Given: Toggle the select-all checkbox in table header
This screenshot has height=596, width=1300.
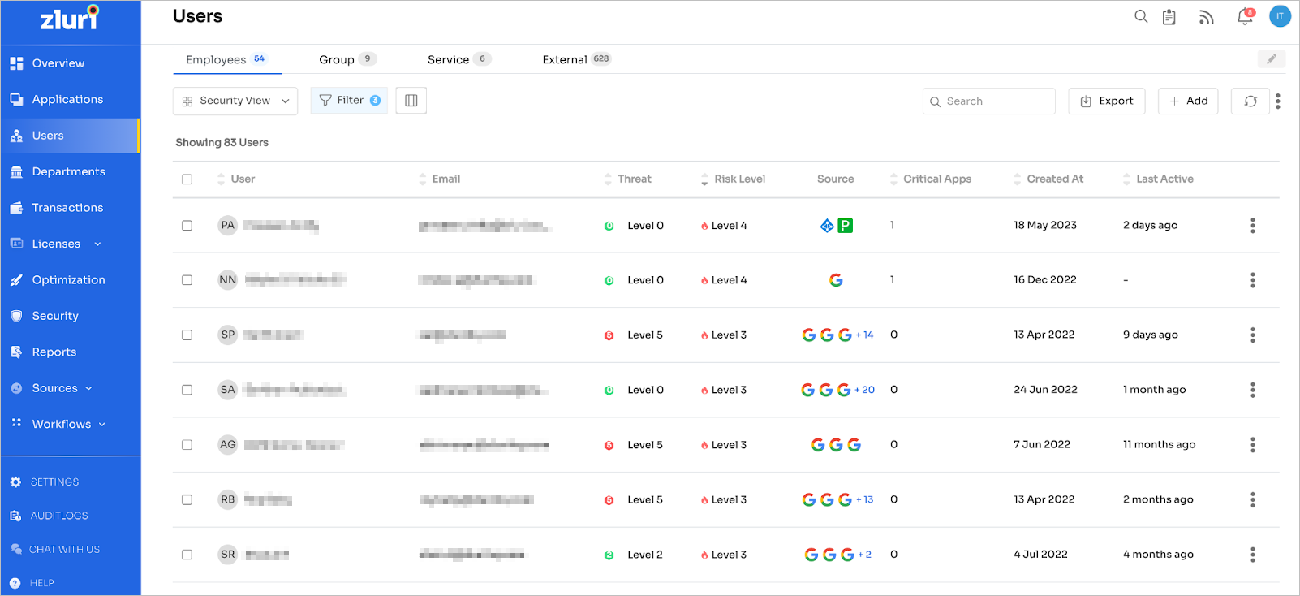Looking at the screenshot, I should [187, 179].
